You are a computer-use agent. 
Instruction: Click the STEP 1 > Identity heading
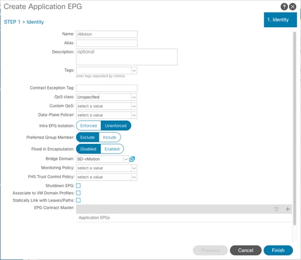coord(24,22)
